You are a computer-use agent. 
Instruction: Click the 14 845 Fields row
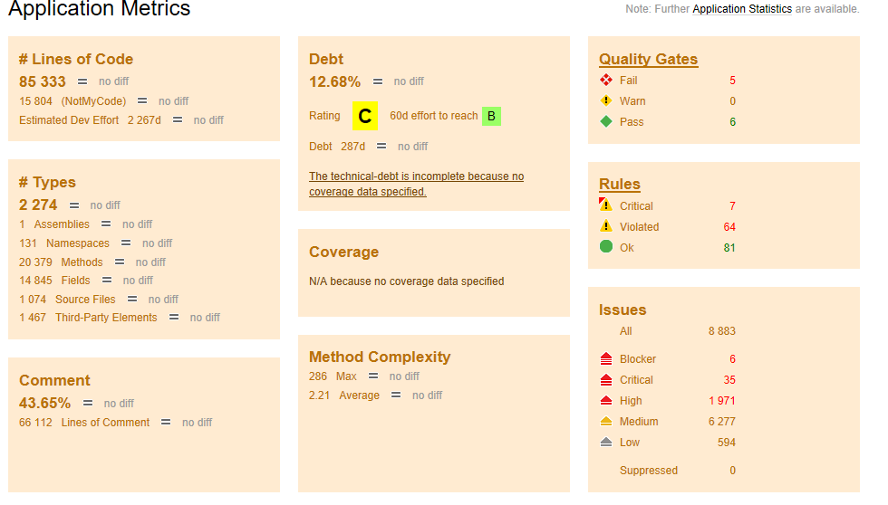click(x=86, y=281)
